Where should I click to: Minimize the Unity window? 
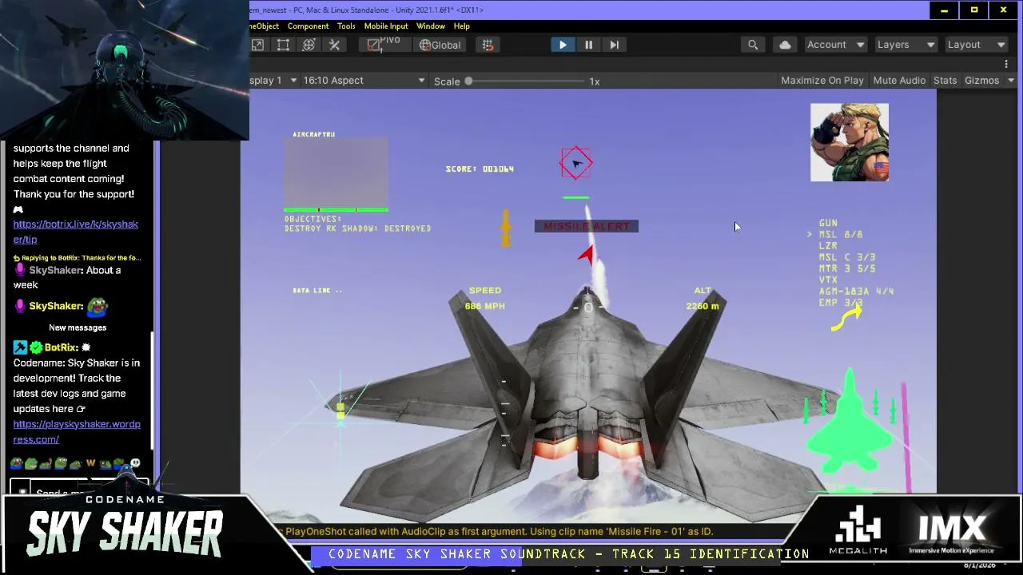(944, 10)
